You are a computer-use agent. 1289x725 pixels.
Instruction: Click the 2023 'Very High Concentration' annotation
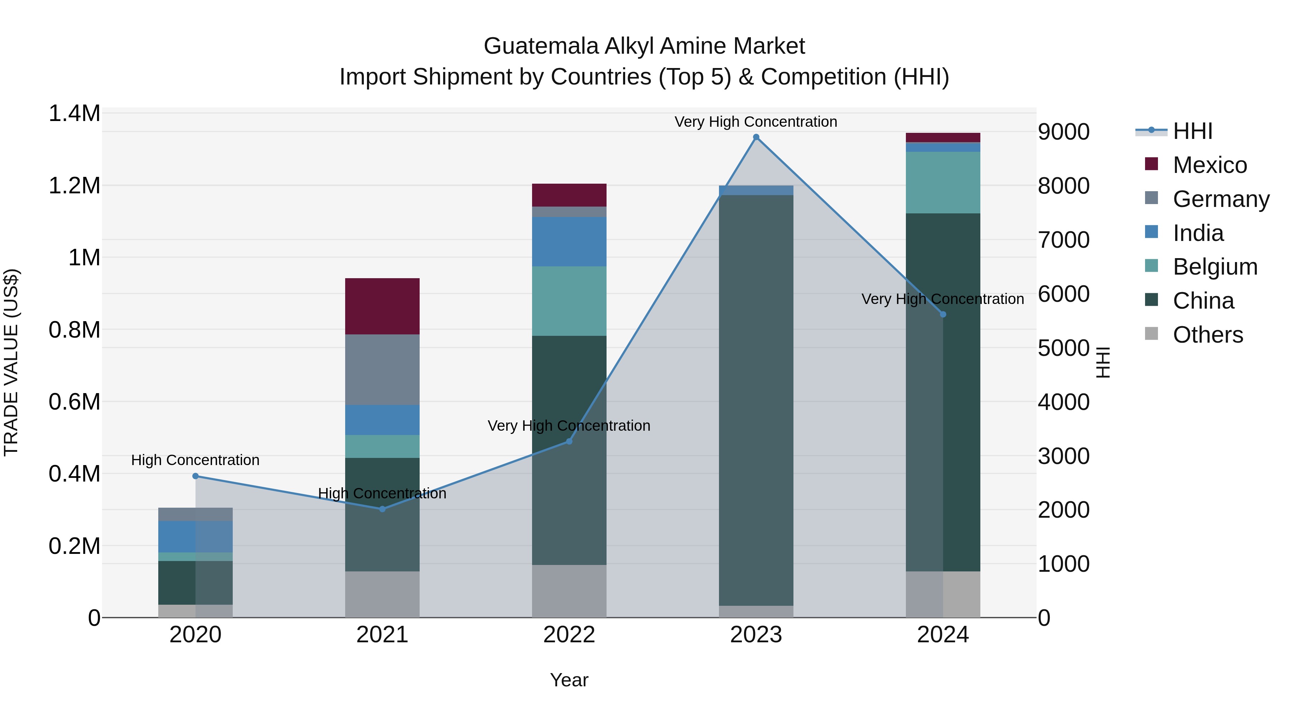click(756, 122)
